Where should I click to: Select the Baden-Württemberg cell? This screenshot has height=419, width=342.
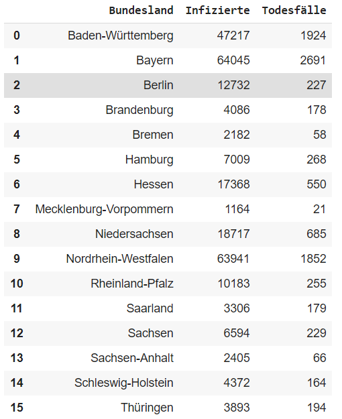click(x=120, y=36)
